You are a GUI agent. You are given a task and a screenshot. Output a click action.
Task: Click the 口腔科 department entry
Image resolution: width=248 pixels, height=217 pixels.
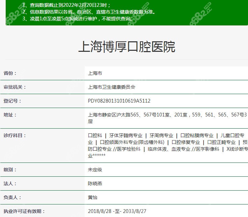click(x=95, y=135)
